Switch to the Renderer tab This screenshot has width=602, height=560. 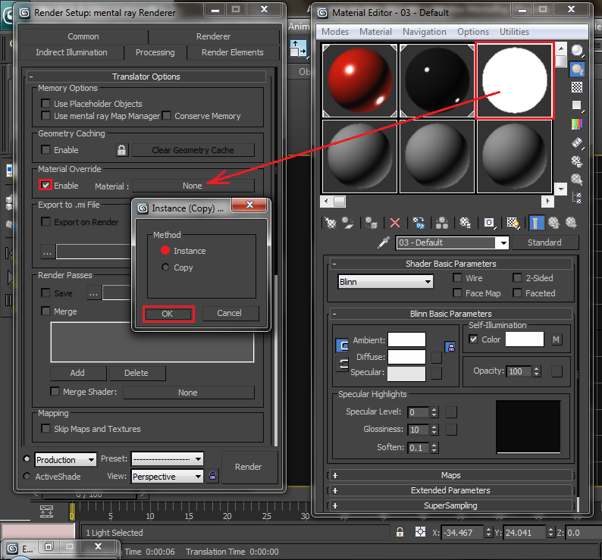(214, 36)
